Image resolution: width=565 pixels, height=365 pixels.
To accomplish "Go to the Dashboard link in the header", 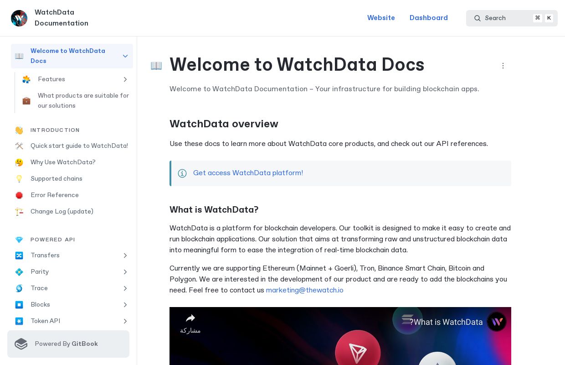I will tap(429, 18).
